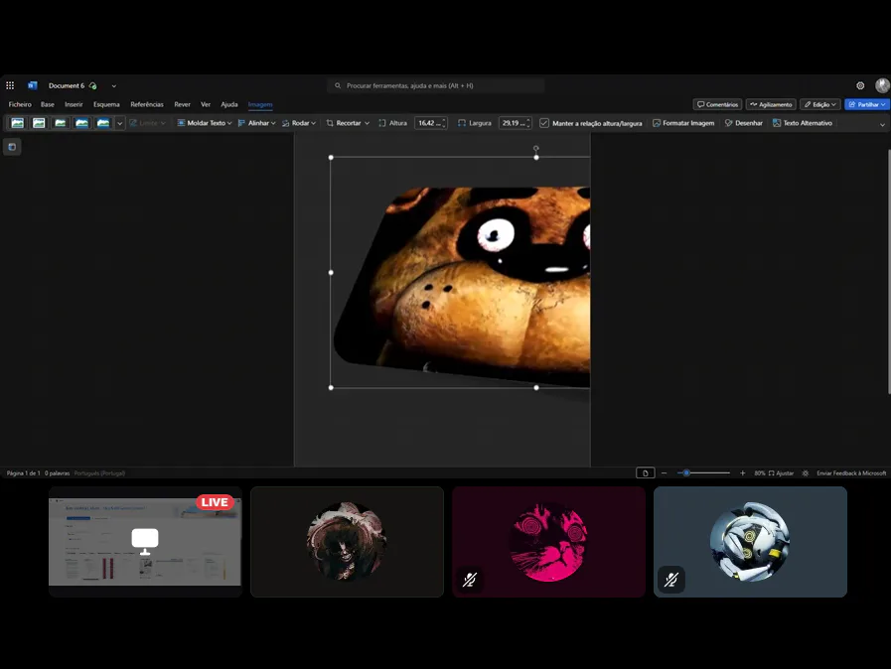Image resolution: width=891 pixels, height=669 pixels.
Task: Switch to the Esquema tab
Action: pos(106,104)
